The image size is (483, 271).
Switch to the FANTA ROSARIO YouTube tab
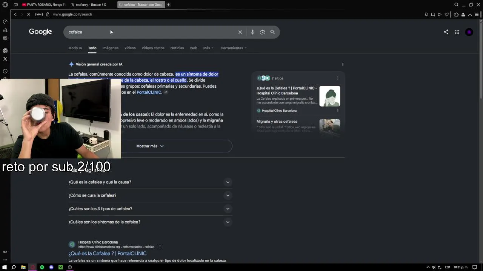point(43,5)
